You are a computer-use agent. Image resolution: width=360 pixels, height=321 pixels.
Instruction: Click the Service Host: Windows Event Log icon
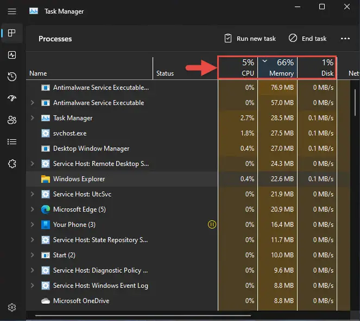(46, 286)
